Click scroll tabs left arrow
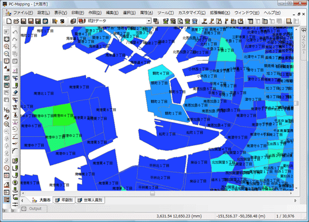This screenshot has width=309, height=222. (22, 201)
